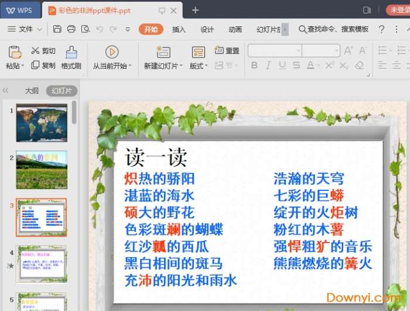The image size is (410, 311).
Task: Toggle Bold formatting button
Action: [254, 66]
